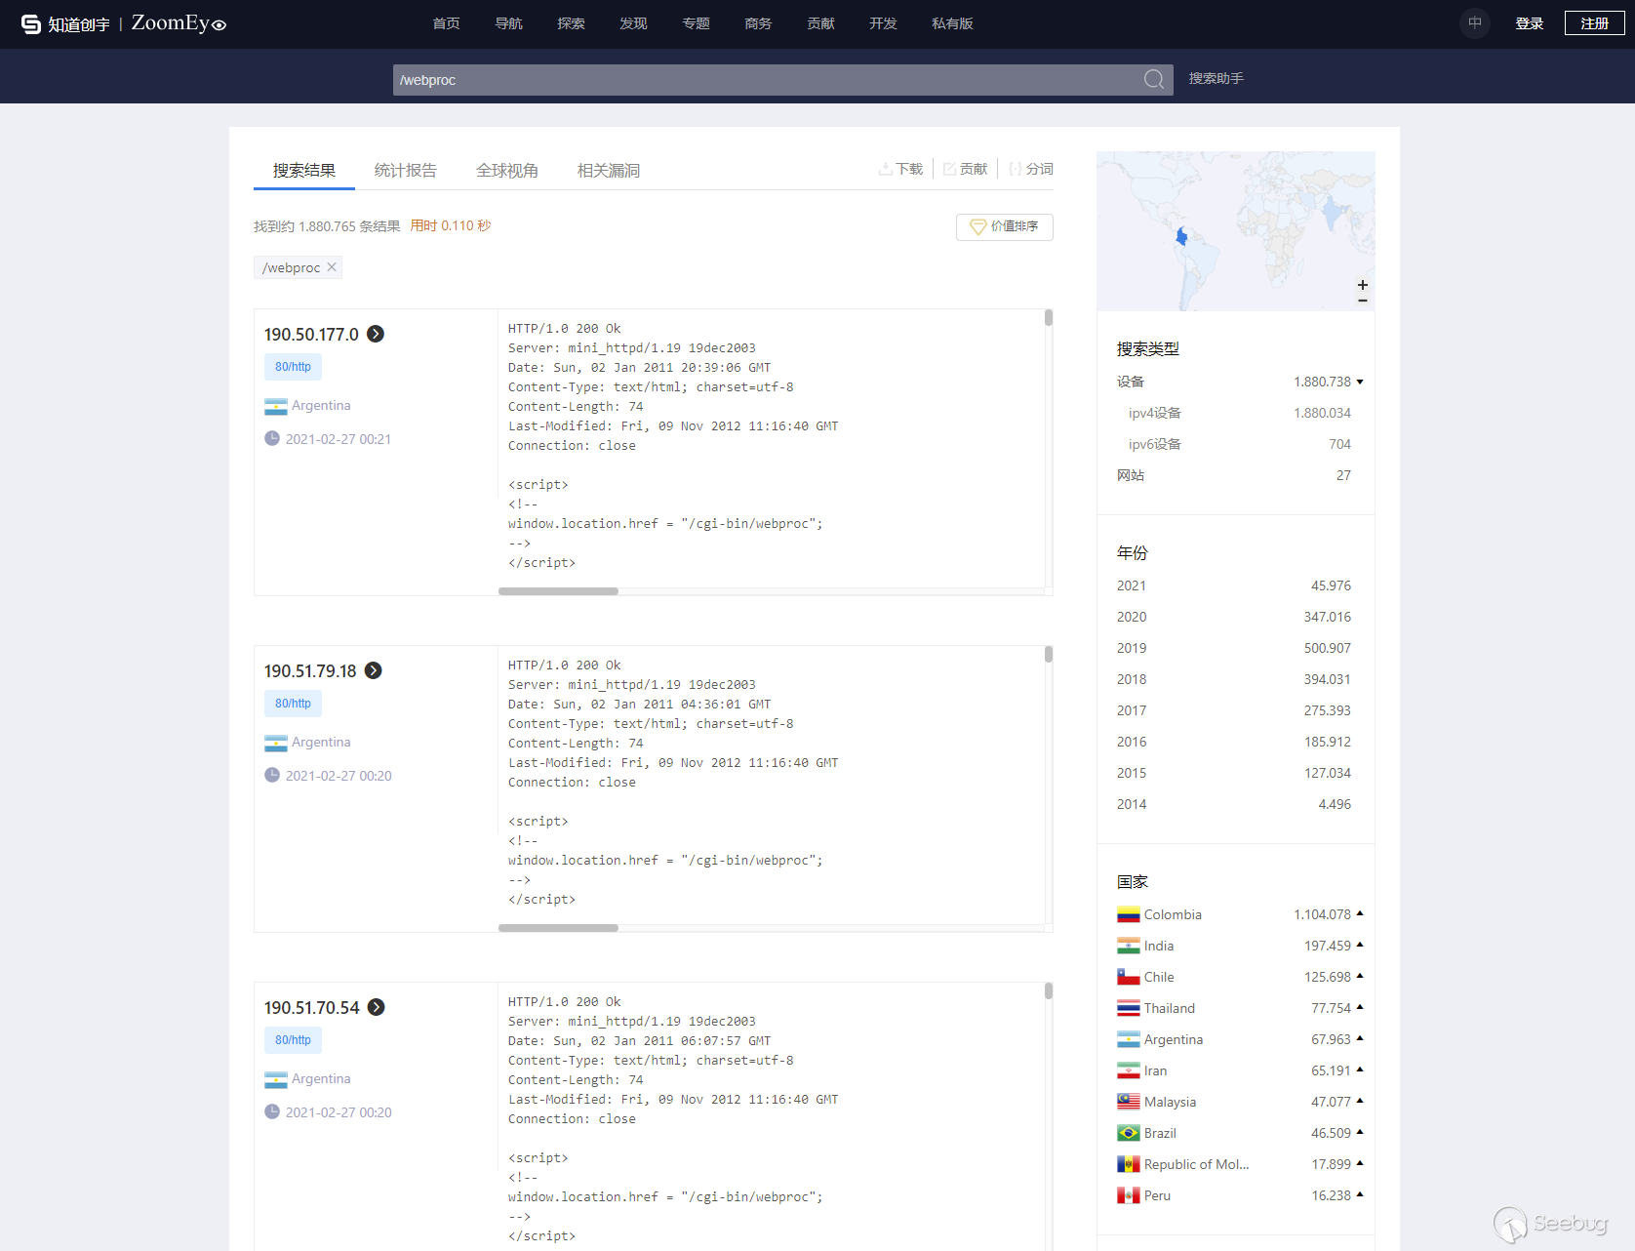Zoom in on the world map
1635x1251 pixels.
pos(1363,285)
